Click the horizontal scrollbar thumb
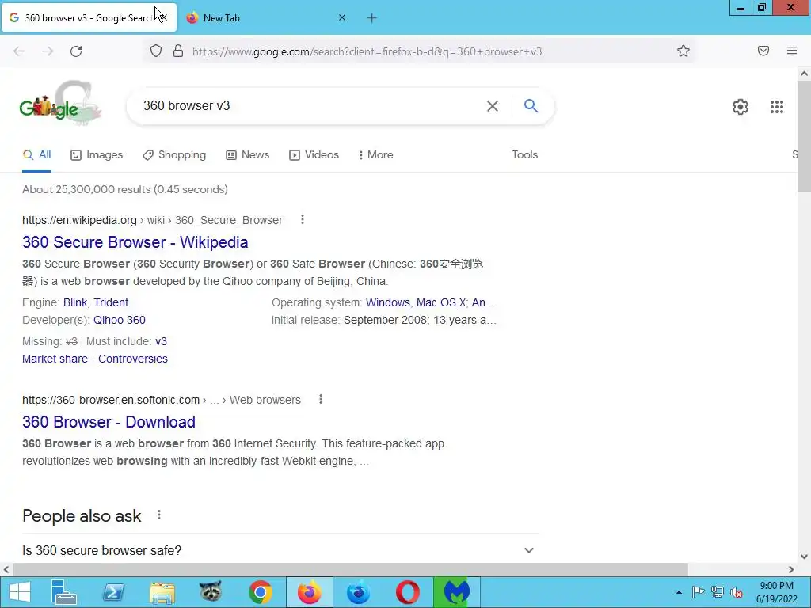811x608 pixels. pyautogui.click(x=350, y=569)
